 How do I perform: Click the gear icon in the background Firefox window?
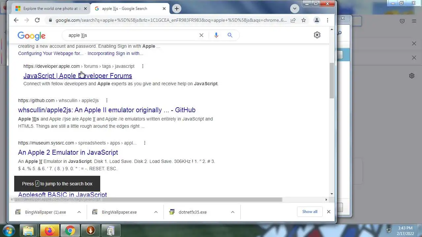tap(412, 76)
